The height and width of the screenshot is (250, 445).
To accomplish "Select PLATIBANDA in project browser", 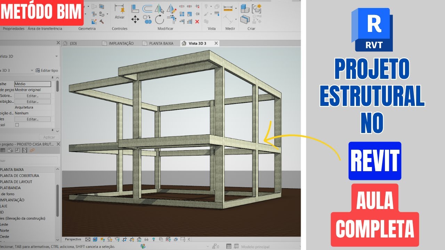I will tap(10, 188).
